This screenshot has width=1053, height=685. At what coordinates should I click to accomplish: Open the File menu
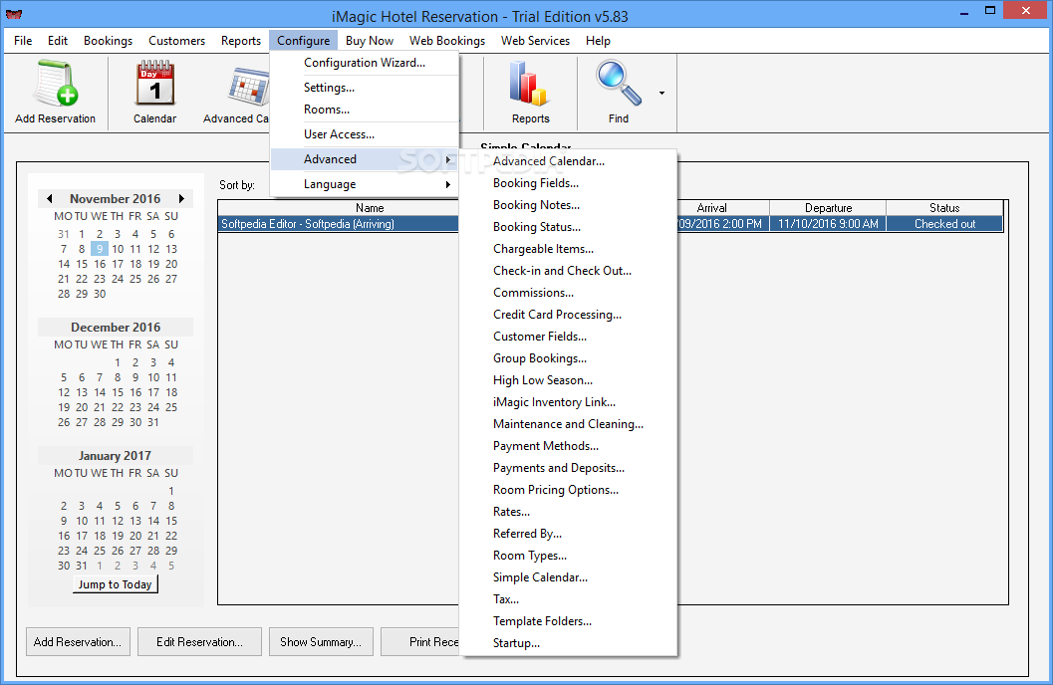tap(23, 40)
